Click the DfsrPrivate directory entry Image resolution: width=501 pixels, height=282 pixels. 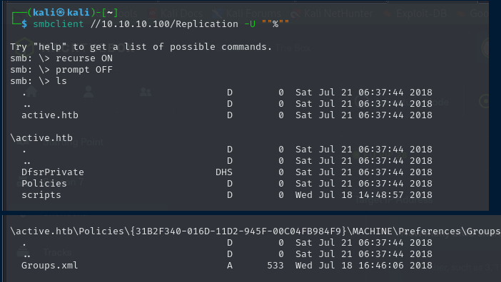point(53,172)
